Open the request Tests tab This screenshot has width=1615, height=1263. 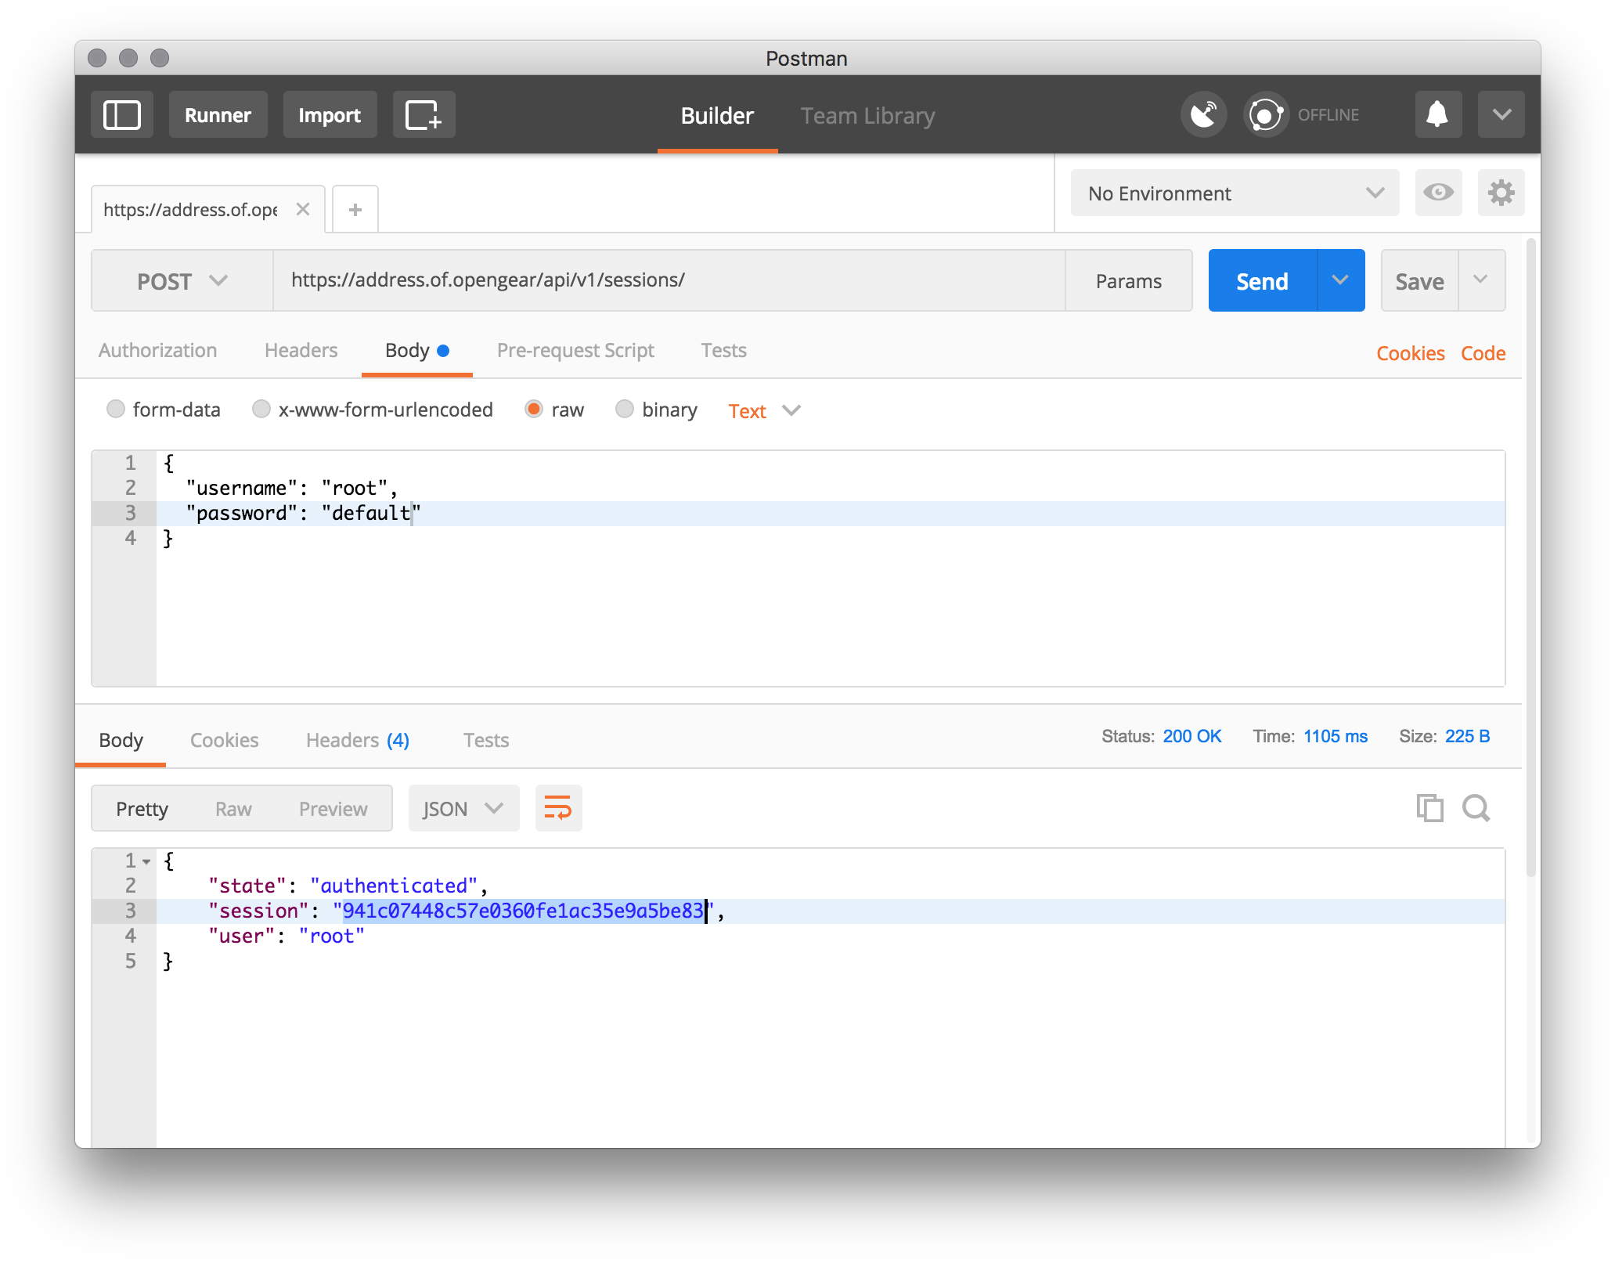pos(723,350)
